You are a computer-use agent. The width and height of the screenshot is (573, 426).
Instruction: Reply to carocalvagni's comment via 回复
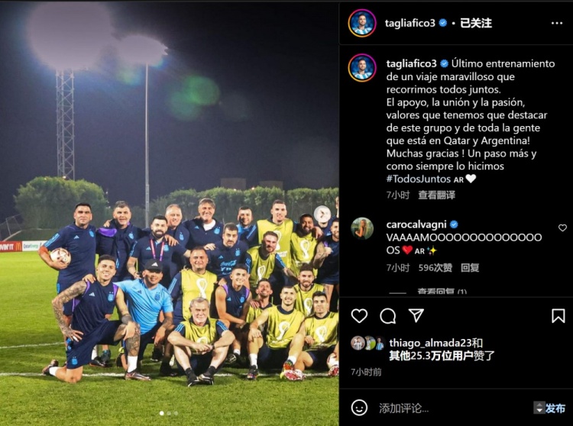pyautogui.click(x=470, y=267)
